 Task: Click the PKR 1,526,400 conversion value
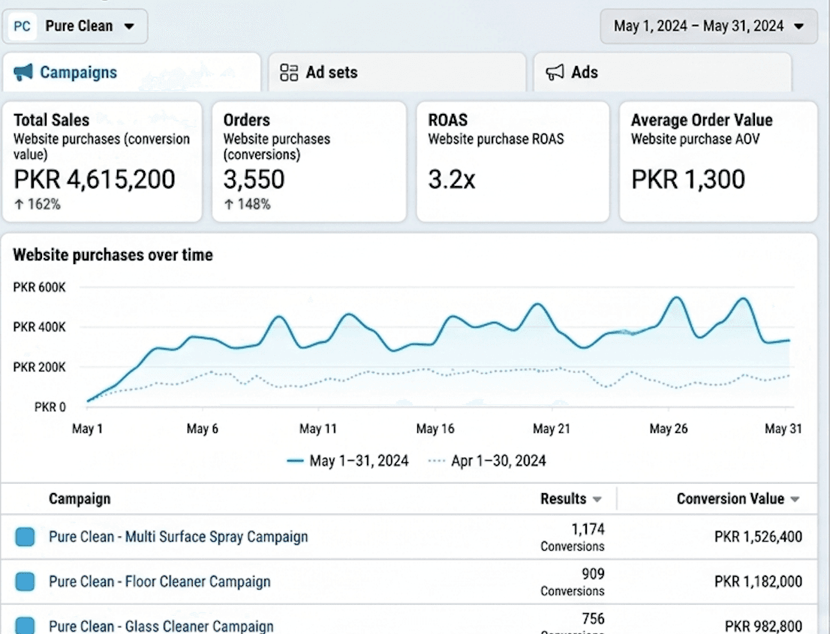coord(758,536)
